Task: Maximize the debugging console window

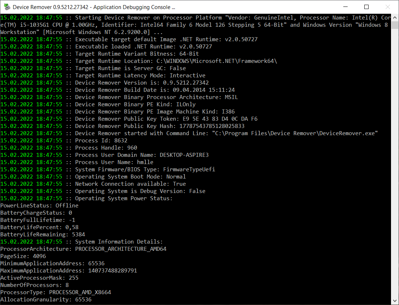Action: pyautogui.click(x=366, y=7)
